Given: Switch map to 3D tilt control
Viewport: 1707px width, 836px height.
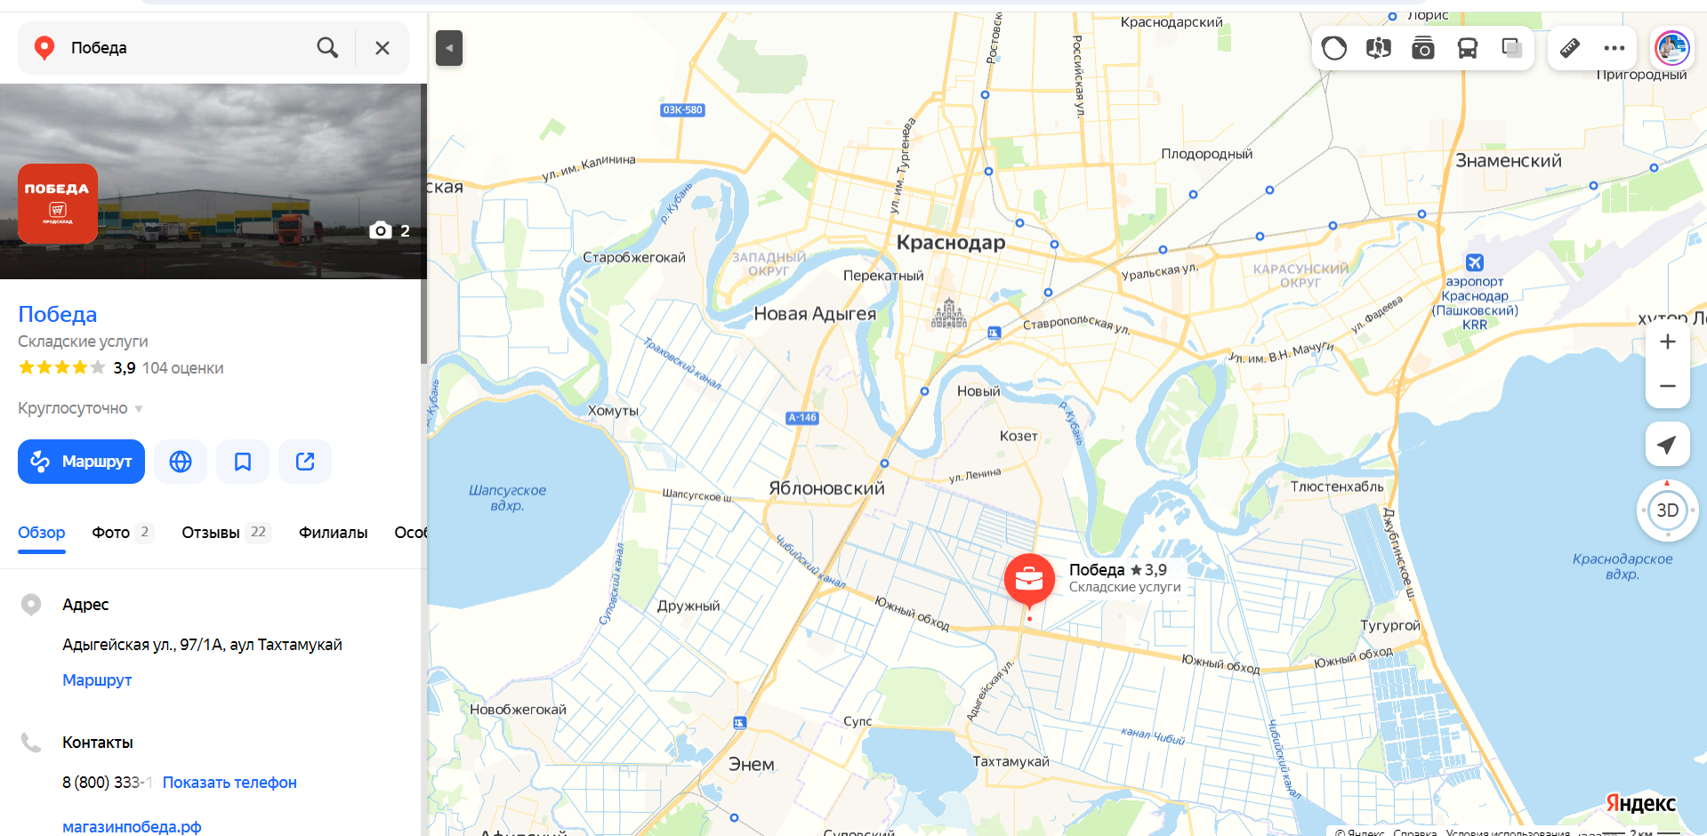Looking at the screenshot, I should (1668, 510).
